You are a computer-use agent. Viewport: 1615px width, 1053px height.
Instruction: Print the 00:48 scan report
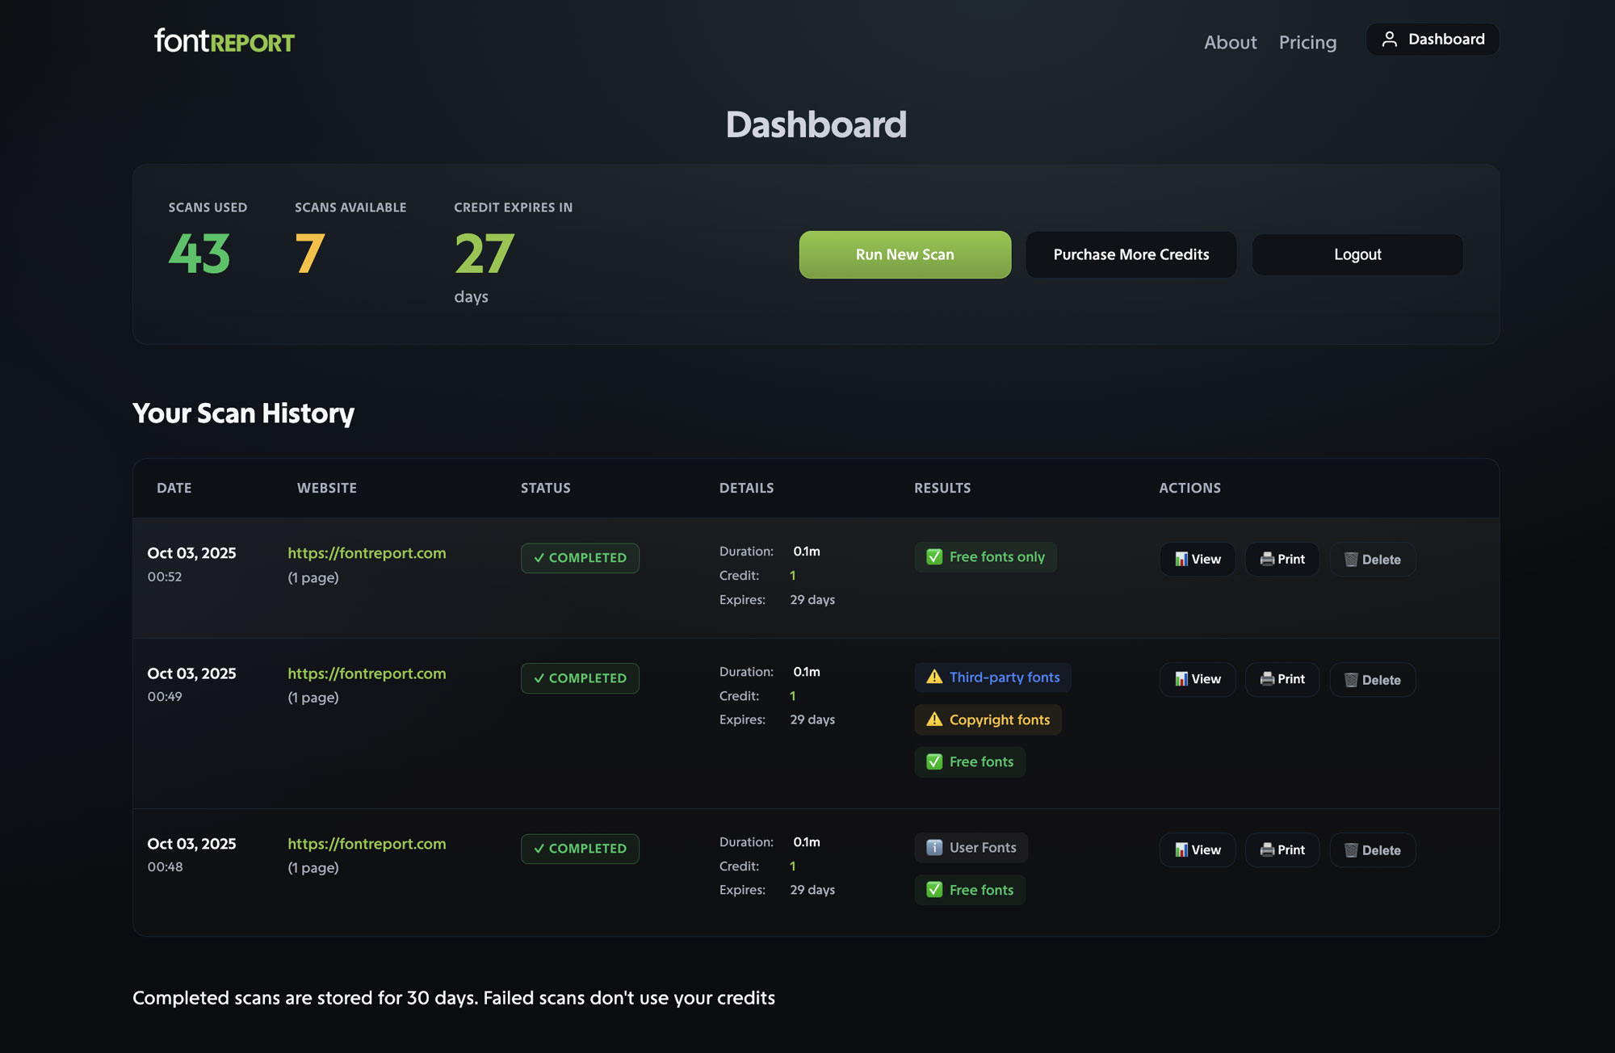click(1282, 850)
